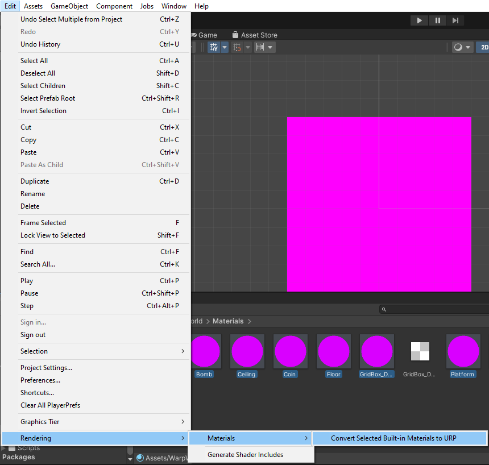Click the Step frame button
This screenshot has width=489, height=465.
click(x=455, y=20)
